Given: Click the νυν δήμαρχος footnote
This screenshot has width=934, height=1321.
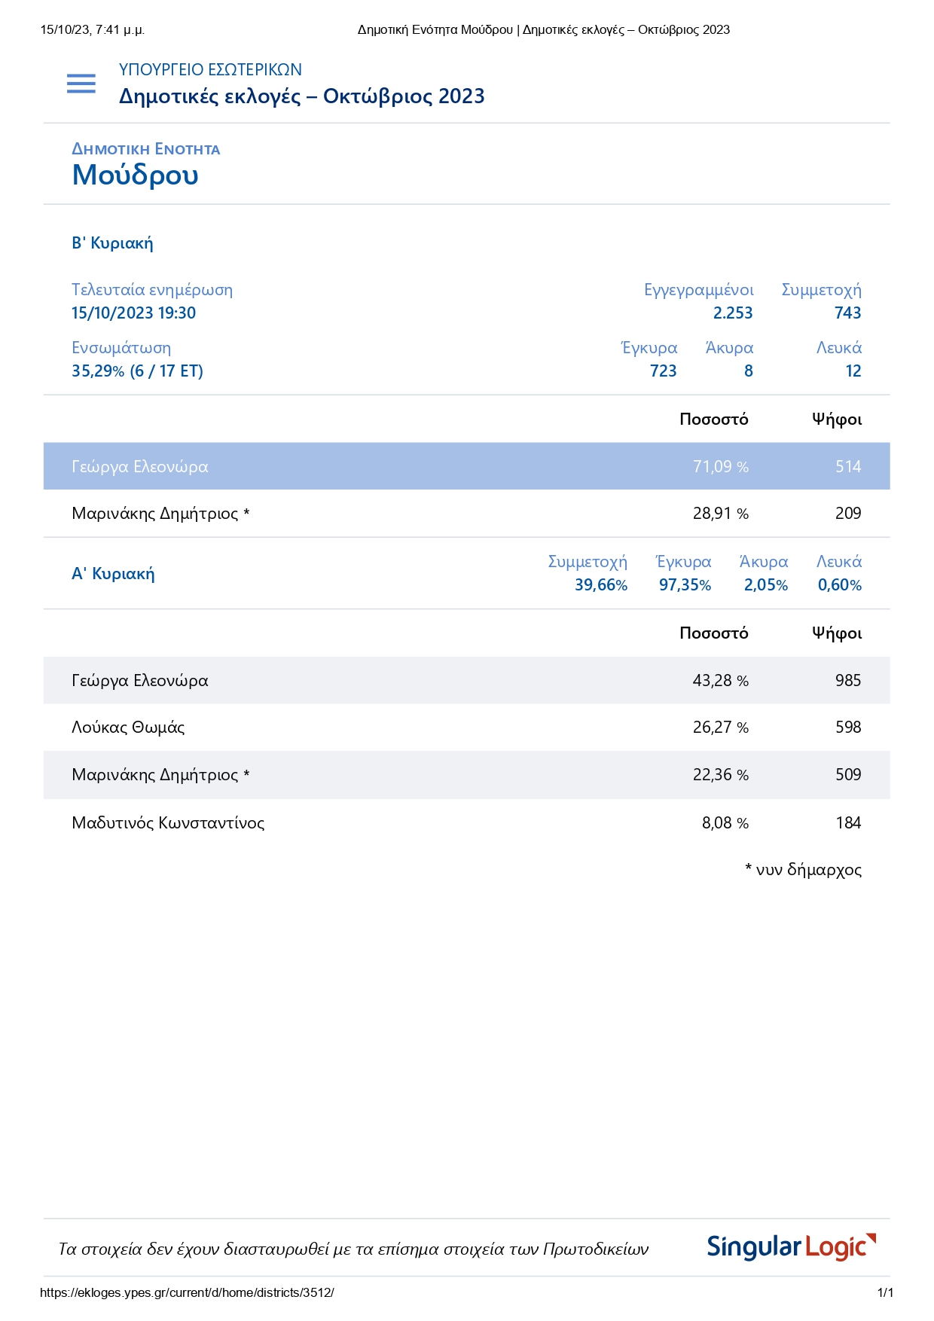Looking at the screenshot, I should pos(803,870).
